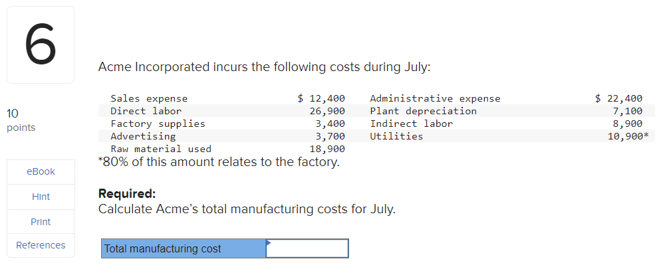Click the Total manufacturing cost input field
This screenshot has height=275, width=667.
pyautogui.click(x=307, y=248)
